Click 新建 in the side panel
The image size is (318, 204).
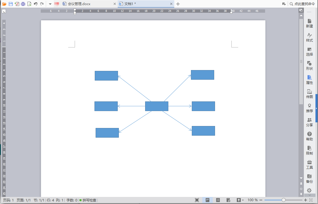coord(309,23)
